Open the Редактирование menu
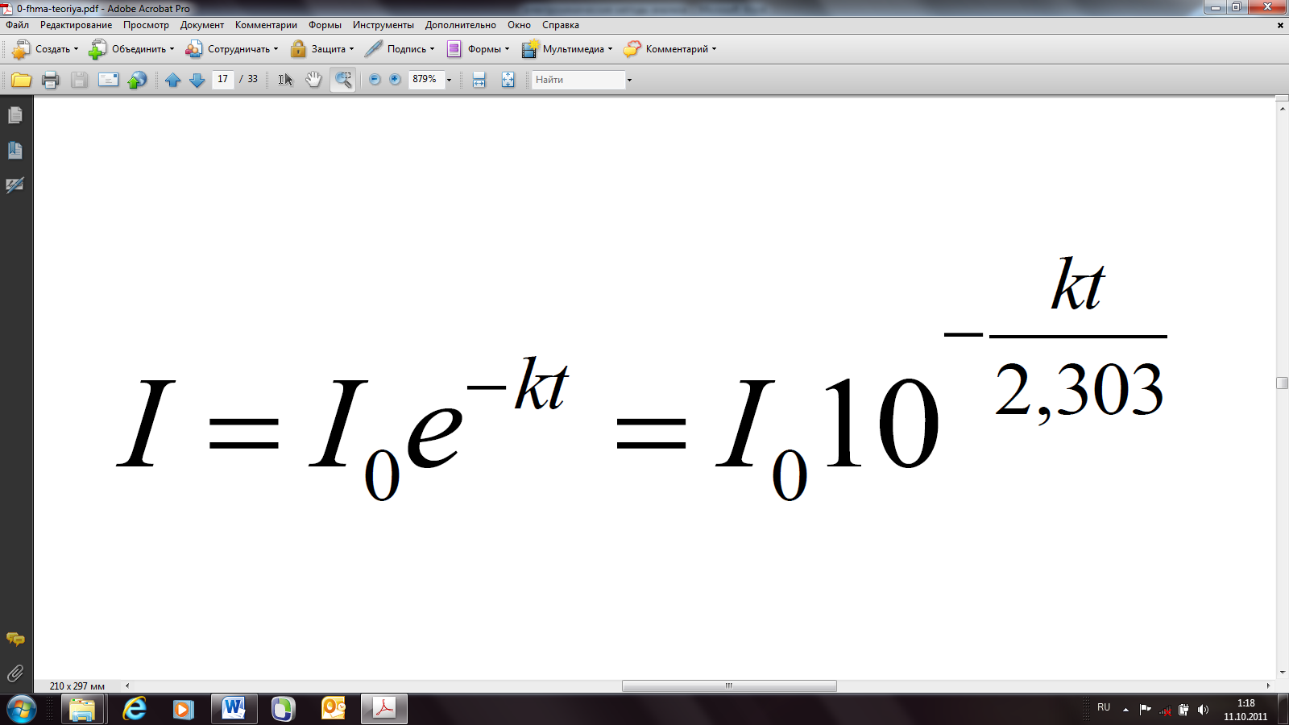The image size is (1289, 725). 77,25
